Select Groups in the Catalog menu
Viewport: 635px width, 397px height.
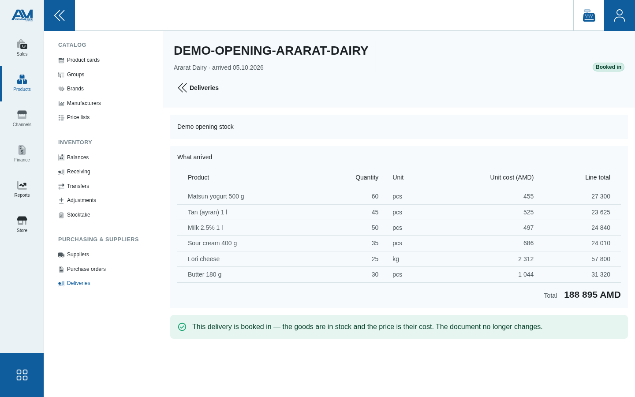click(x=75, y=75)
